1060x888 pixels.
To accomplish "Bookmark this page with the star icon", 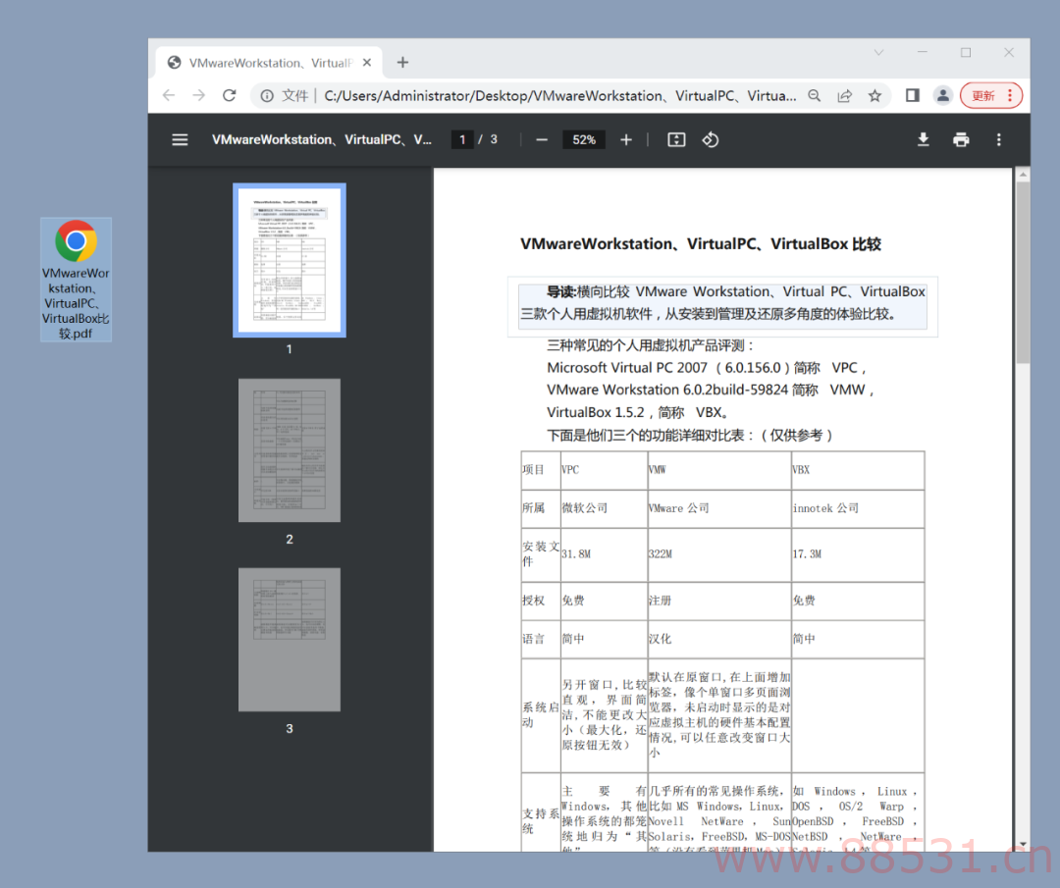I will pos(874,95).
